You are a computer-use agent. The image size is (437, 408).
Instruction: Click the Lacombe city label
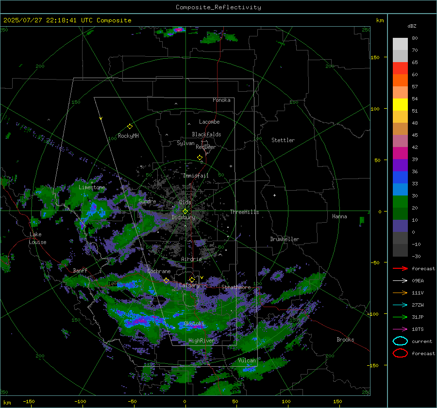pyautogui.click(x=209, y=122)
